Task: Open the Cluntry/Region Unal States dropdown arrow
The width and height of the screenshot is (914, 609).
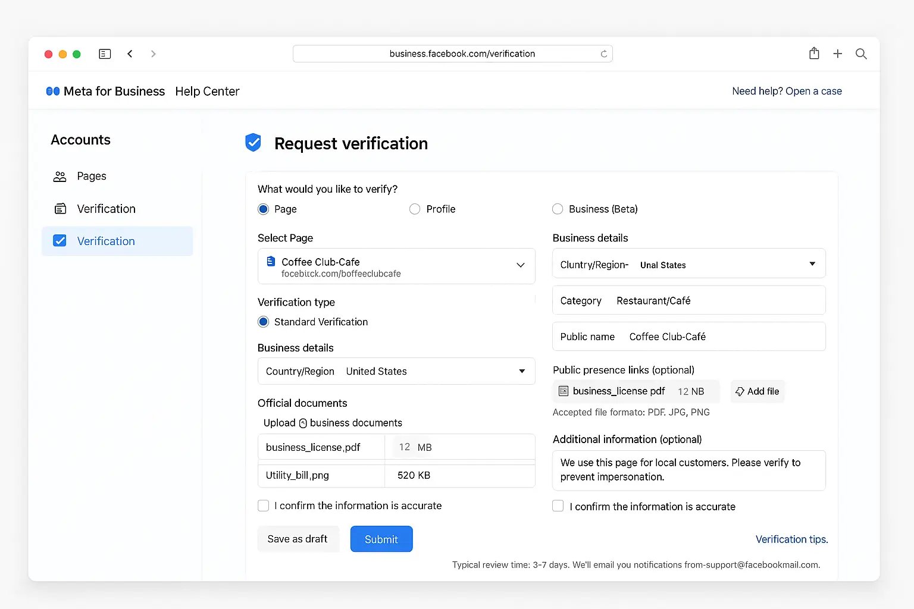Action: (812, 264)
